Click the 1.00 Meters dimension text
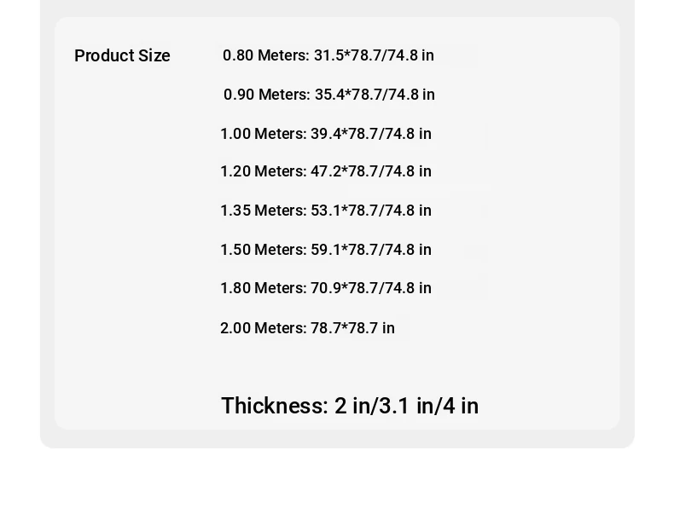This screenshot has height=514, width=674. tap(325, 134)
